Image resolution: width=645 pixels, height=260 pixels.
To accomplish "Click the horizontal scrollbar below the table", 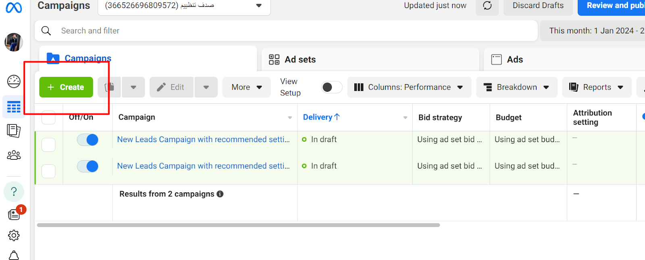I will (238, 225).
